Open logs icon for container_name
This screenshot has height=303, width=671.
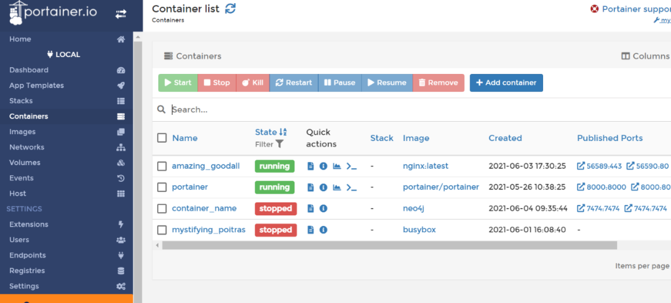[311, 209]
